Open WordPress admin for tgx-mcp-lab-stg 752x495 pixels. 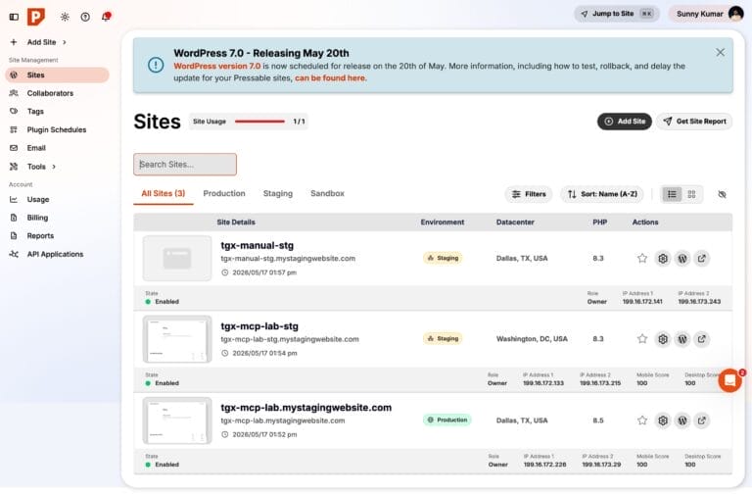click(x=681, y=339)
